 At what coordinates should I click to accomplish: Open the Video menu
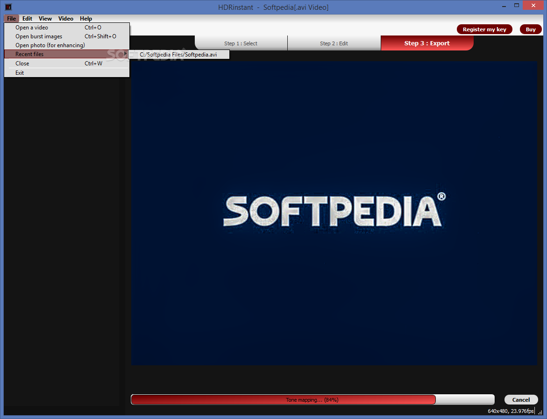click(65, 19)
